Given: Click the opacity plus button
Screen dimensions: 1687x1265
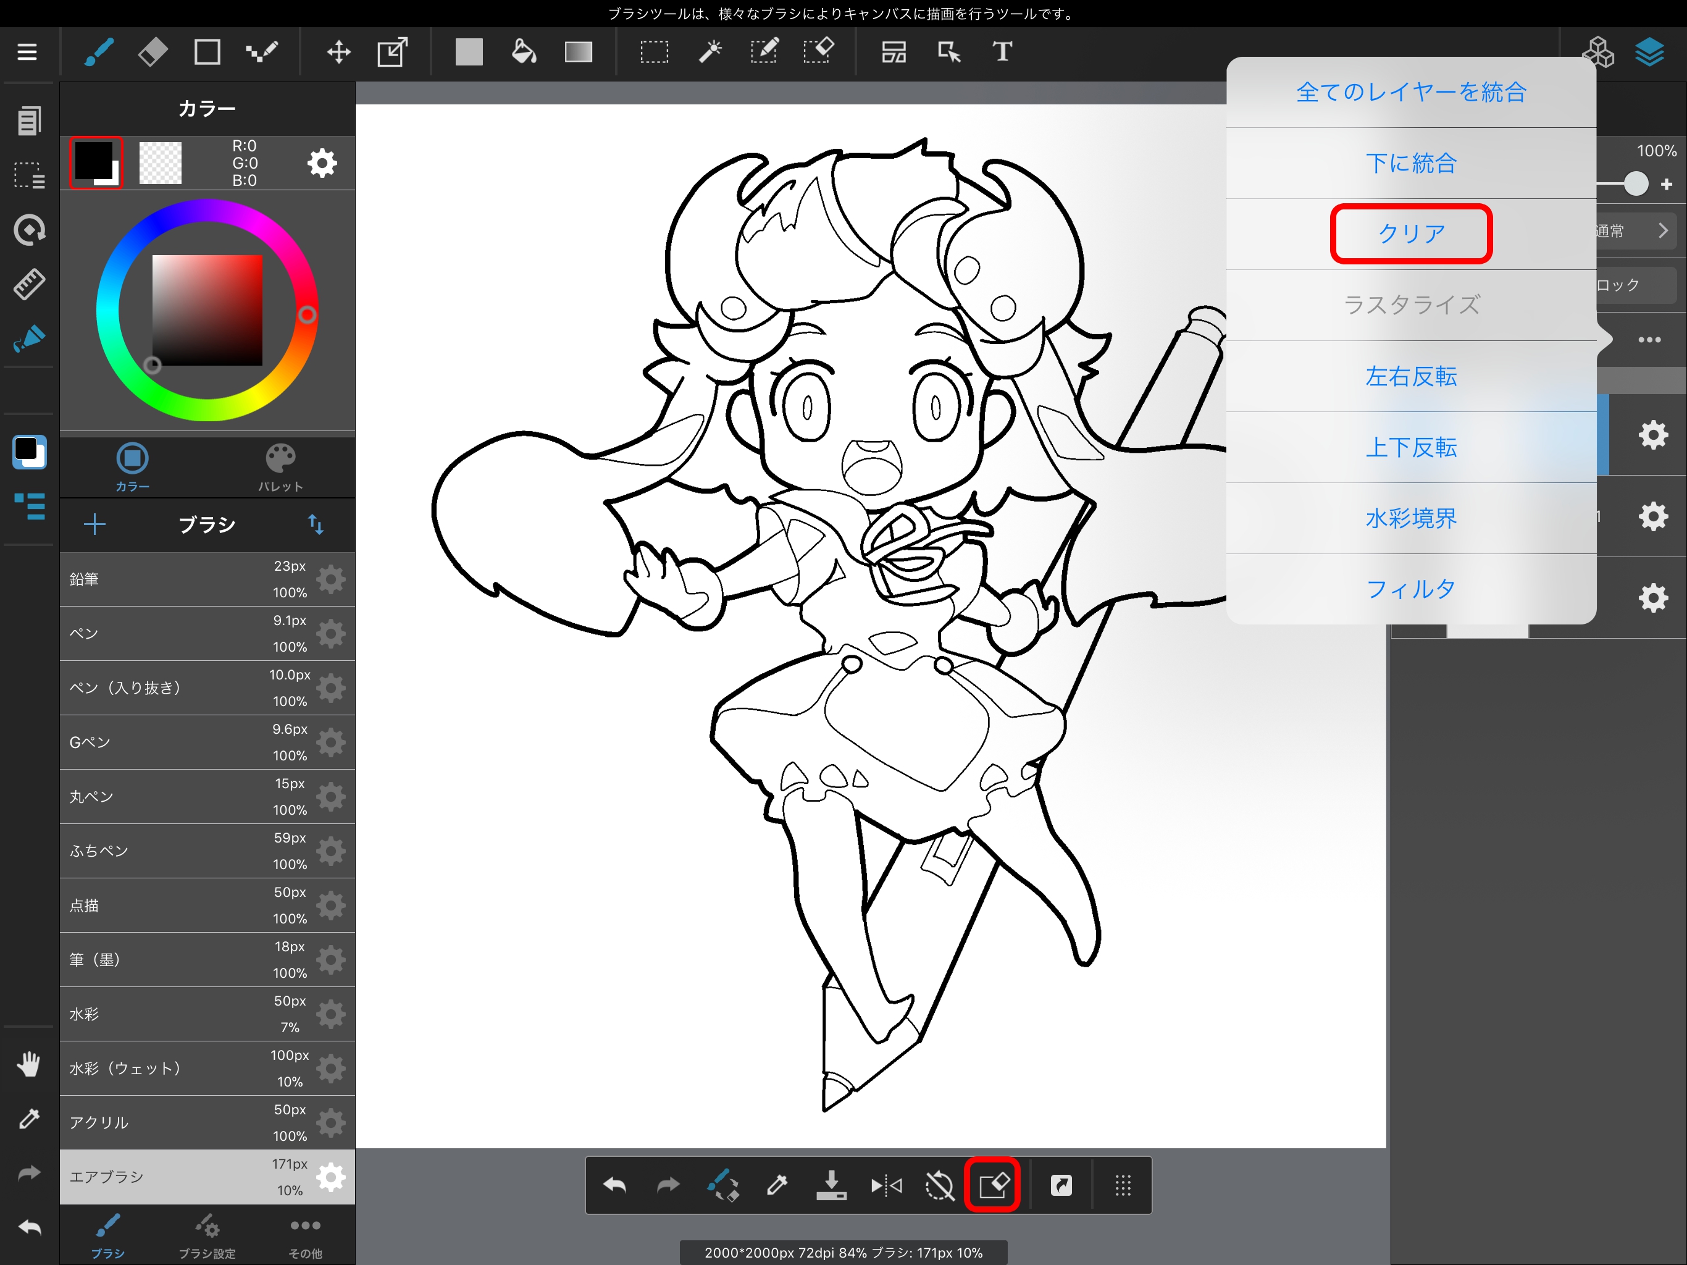Looking at the screenshot, I should click(x=1667, y=184).
